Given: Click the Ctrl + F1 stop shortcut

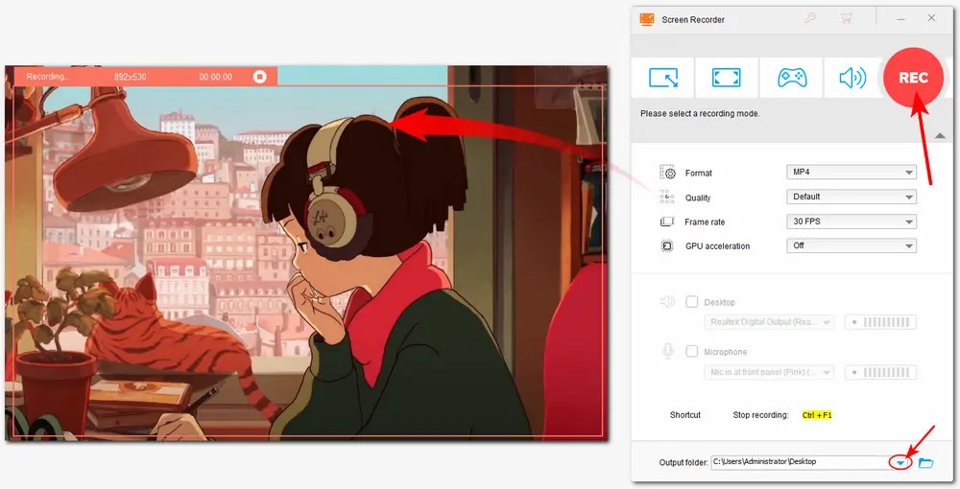Looking at the screenshot, I should point(817,415).
